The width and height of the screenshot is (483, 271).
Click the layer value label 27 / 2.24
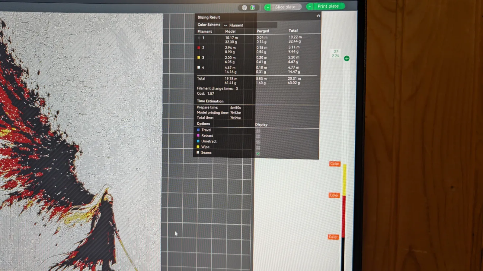point(336,54)
